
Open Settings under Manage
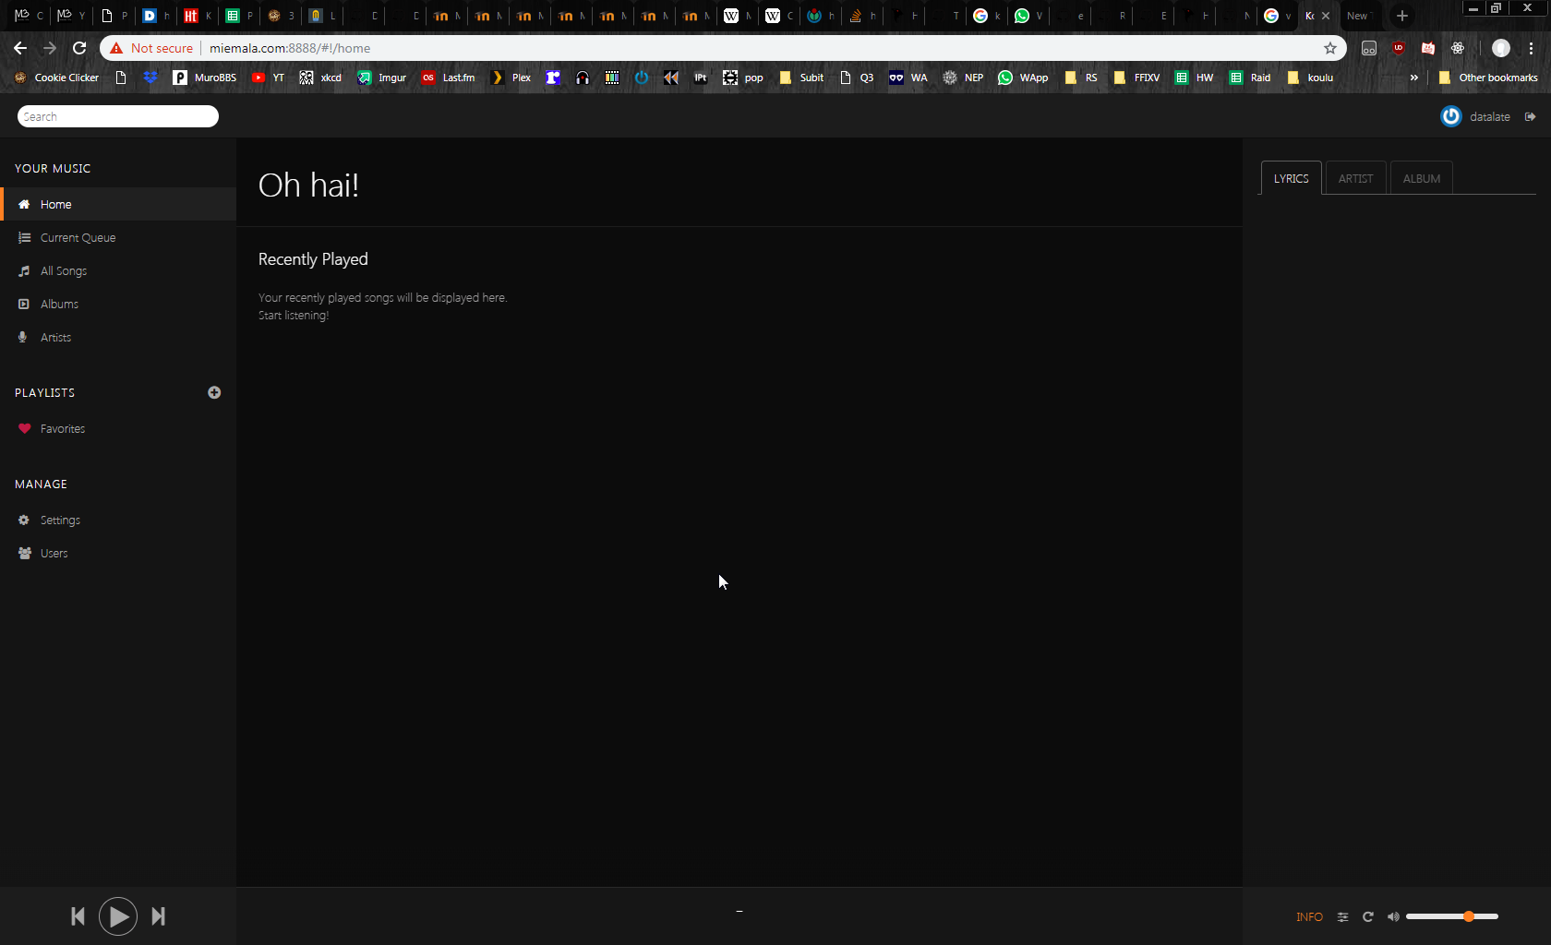60,520
